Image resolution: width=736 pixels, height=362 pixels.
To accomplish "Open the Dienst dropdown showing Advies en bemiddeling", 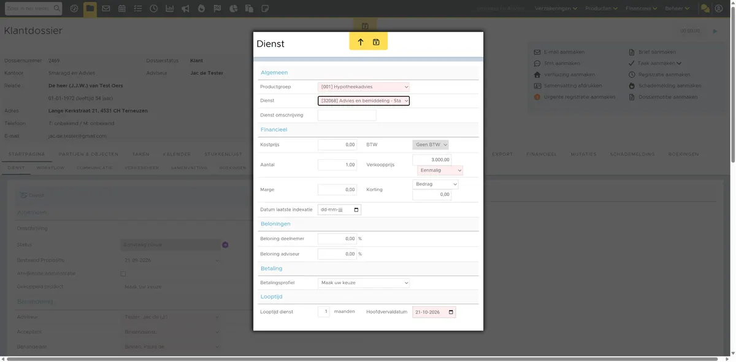I will pos(364,100).
